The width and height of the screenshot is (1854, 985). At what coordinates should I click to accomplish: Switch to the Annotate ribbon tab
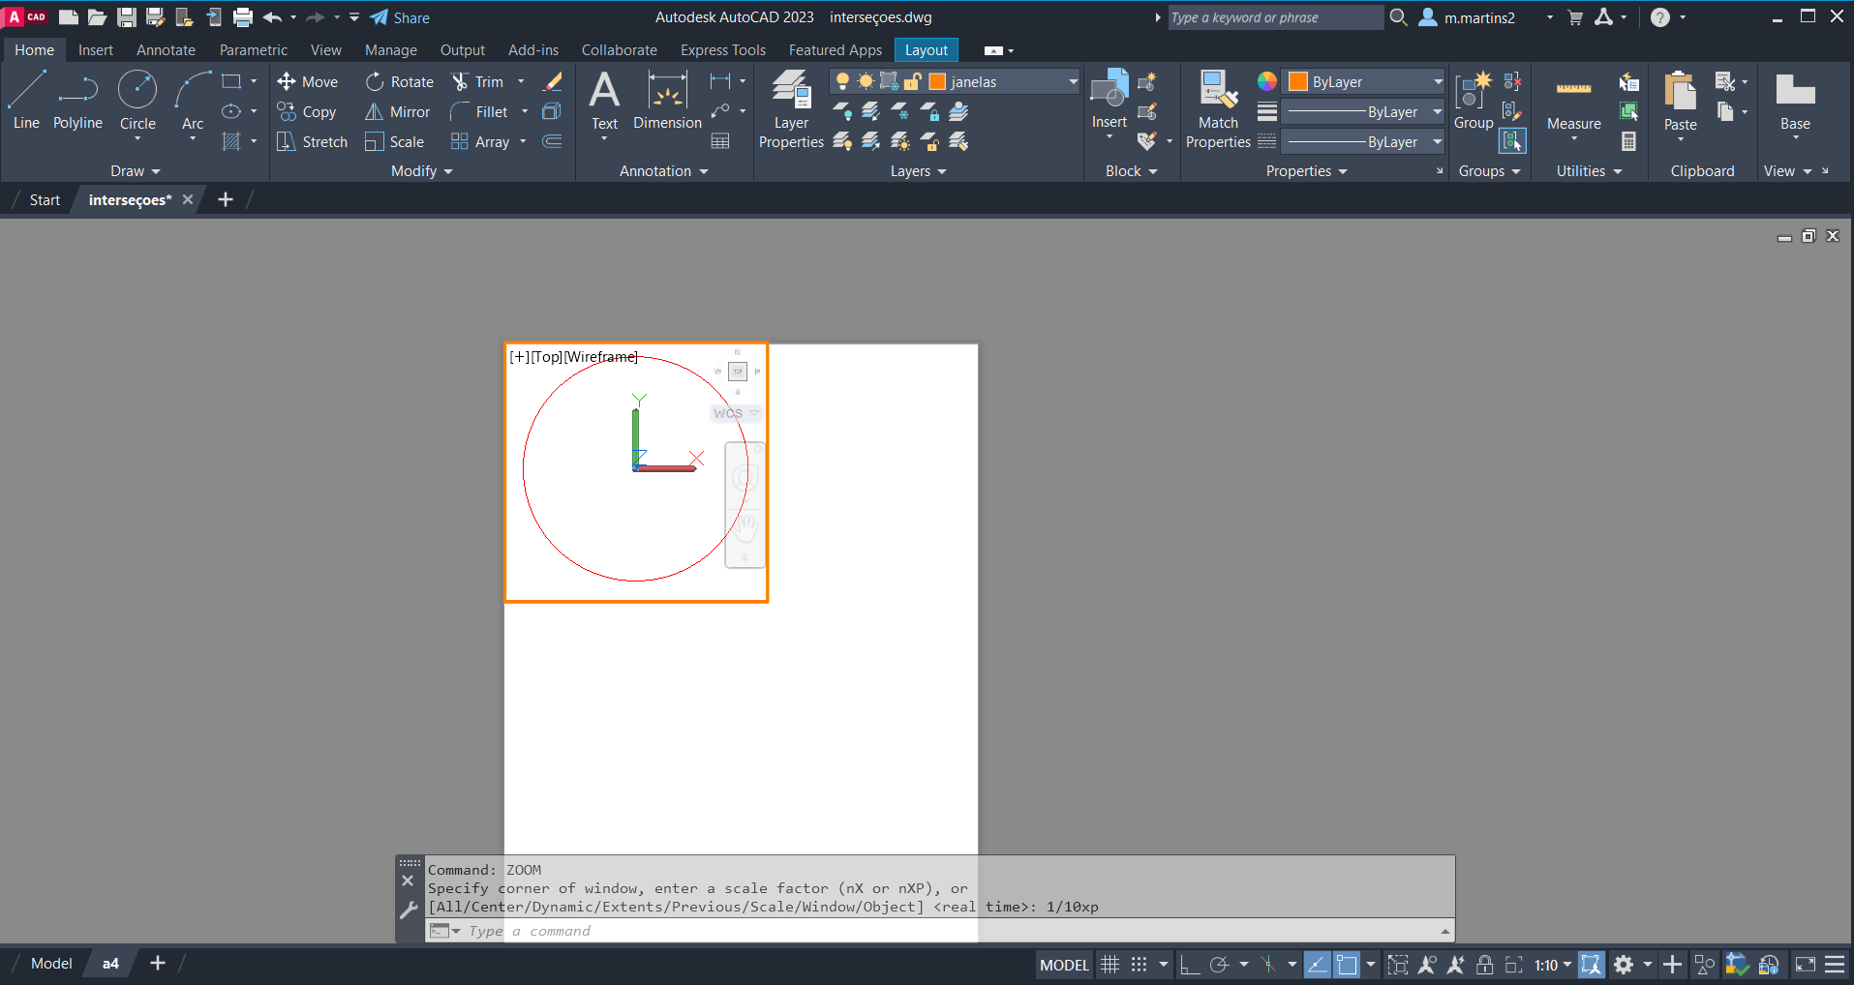pyautogui.click(x=166, y=50)
